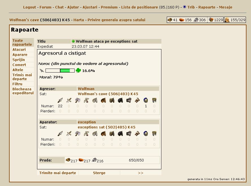Click the ram icon in Aparator row

129,134
